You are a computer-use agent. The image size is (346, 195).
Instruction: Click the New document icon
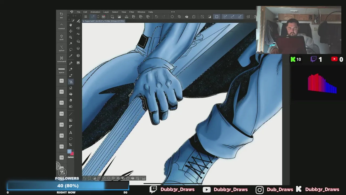(112, 17)
